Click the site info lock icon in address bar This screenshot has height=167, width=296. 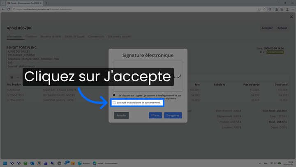14,9
